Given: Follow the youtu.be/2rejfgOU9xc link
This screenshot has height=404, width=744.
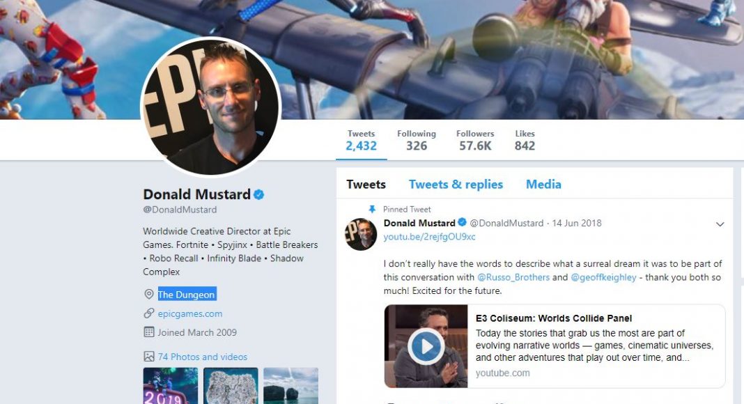Looking at the screenshot, I should click(429, 237).
